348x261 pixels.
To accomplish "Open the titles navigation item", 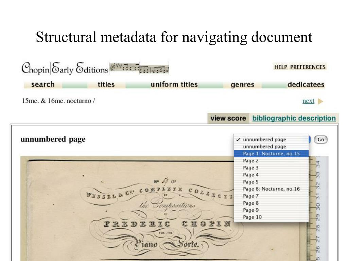I will (x=106, y=85).
